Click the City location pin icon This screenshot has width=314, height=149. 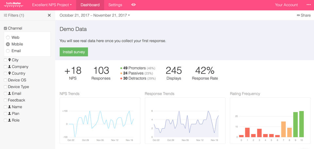9,60
